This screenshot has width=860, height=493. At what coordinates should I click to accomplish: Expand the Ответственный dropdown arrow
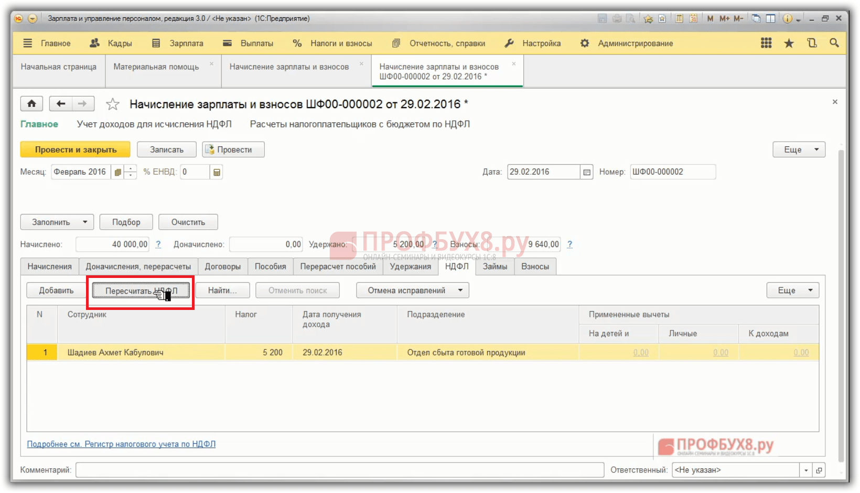(806, 470)
